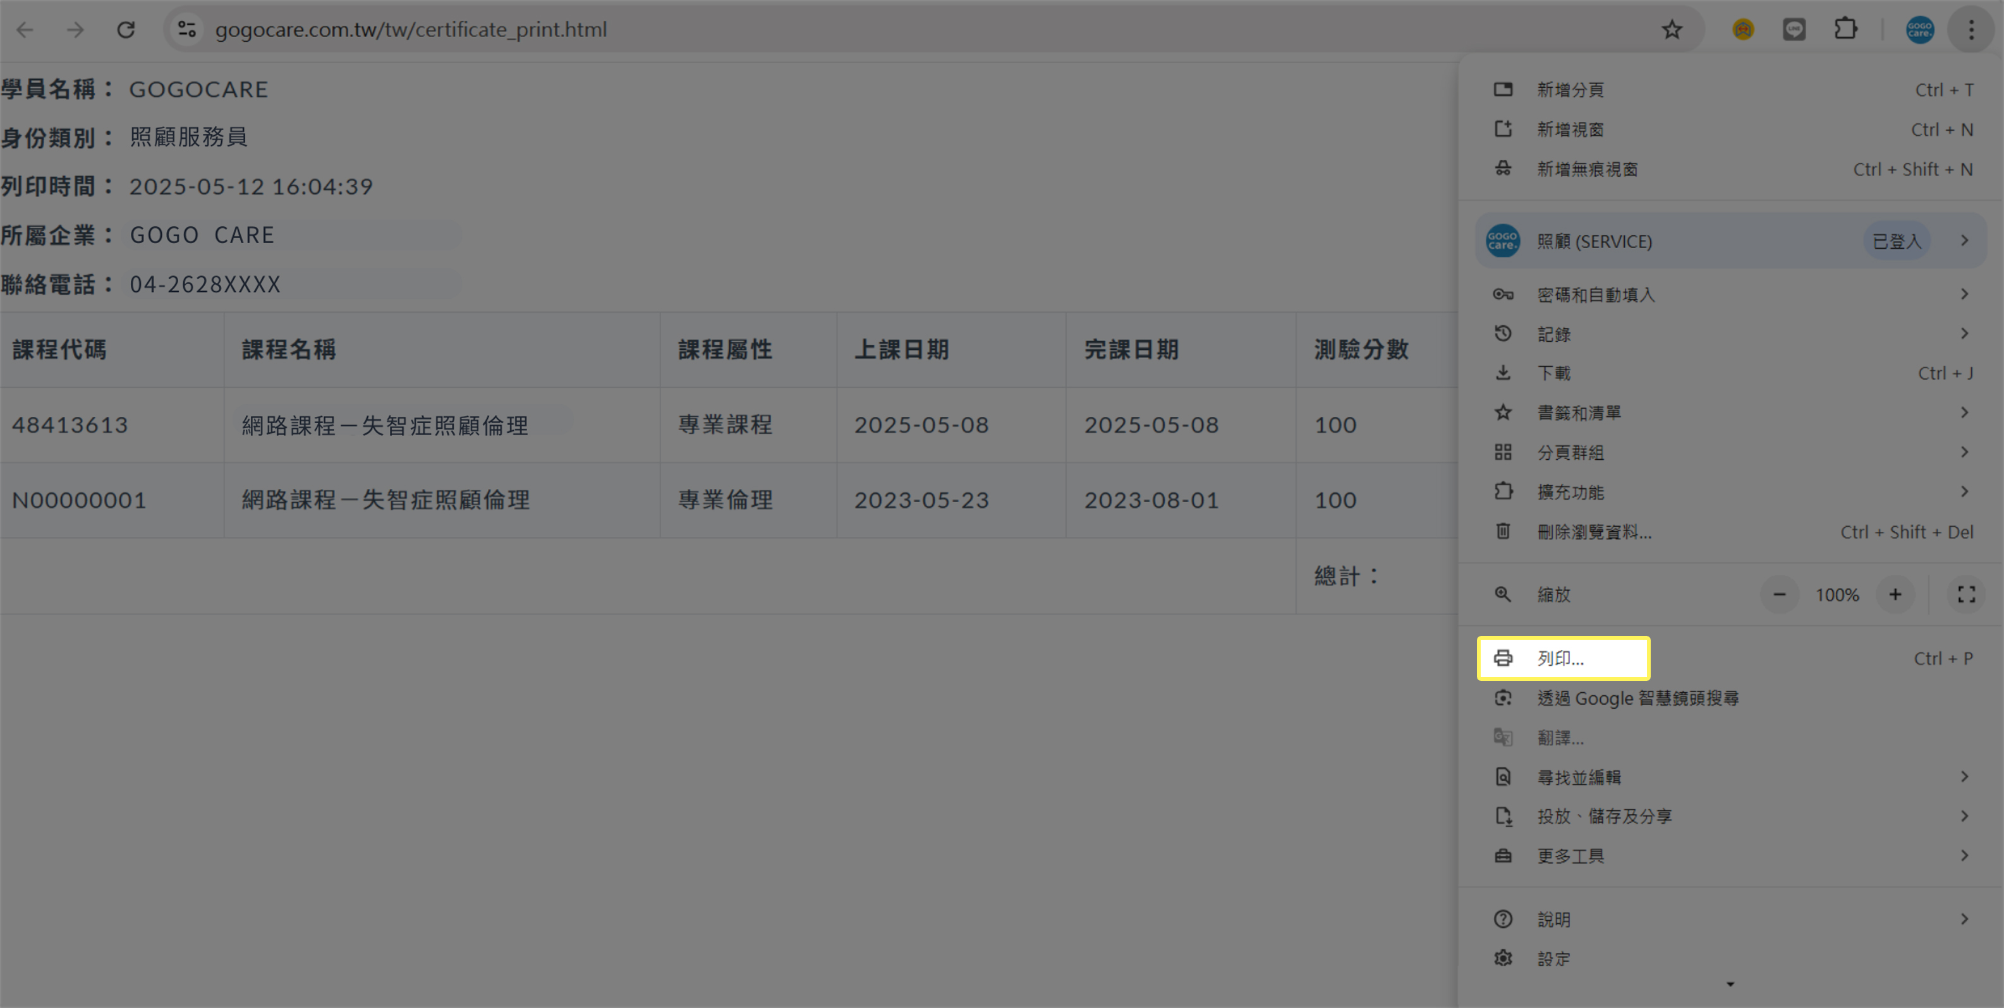2004x1008 pixels.
Task: Click the 密碼和自動填入 key icon
Action: click(x=1503, y=294)
